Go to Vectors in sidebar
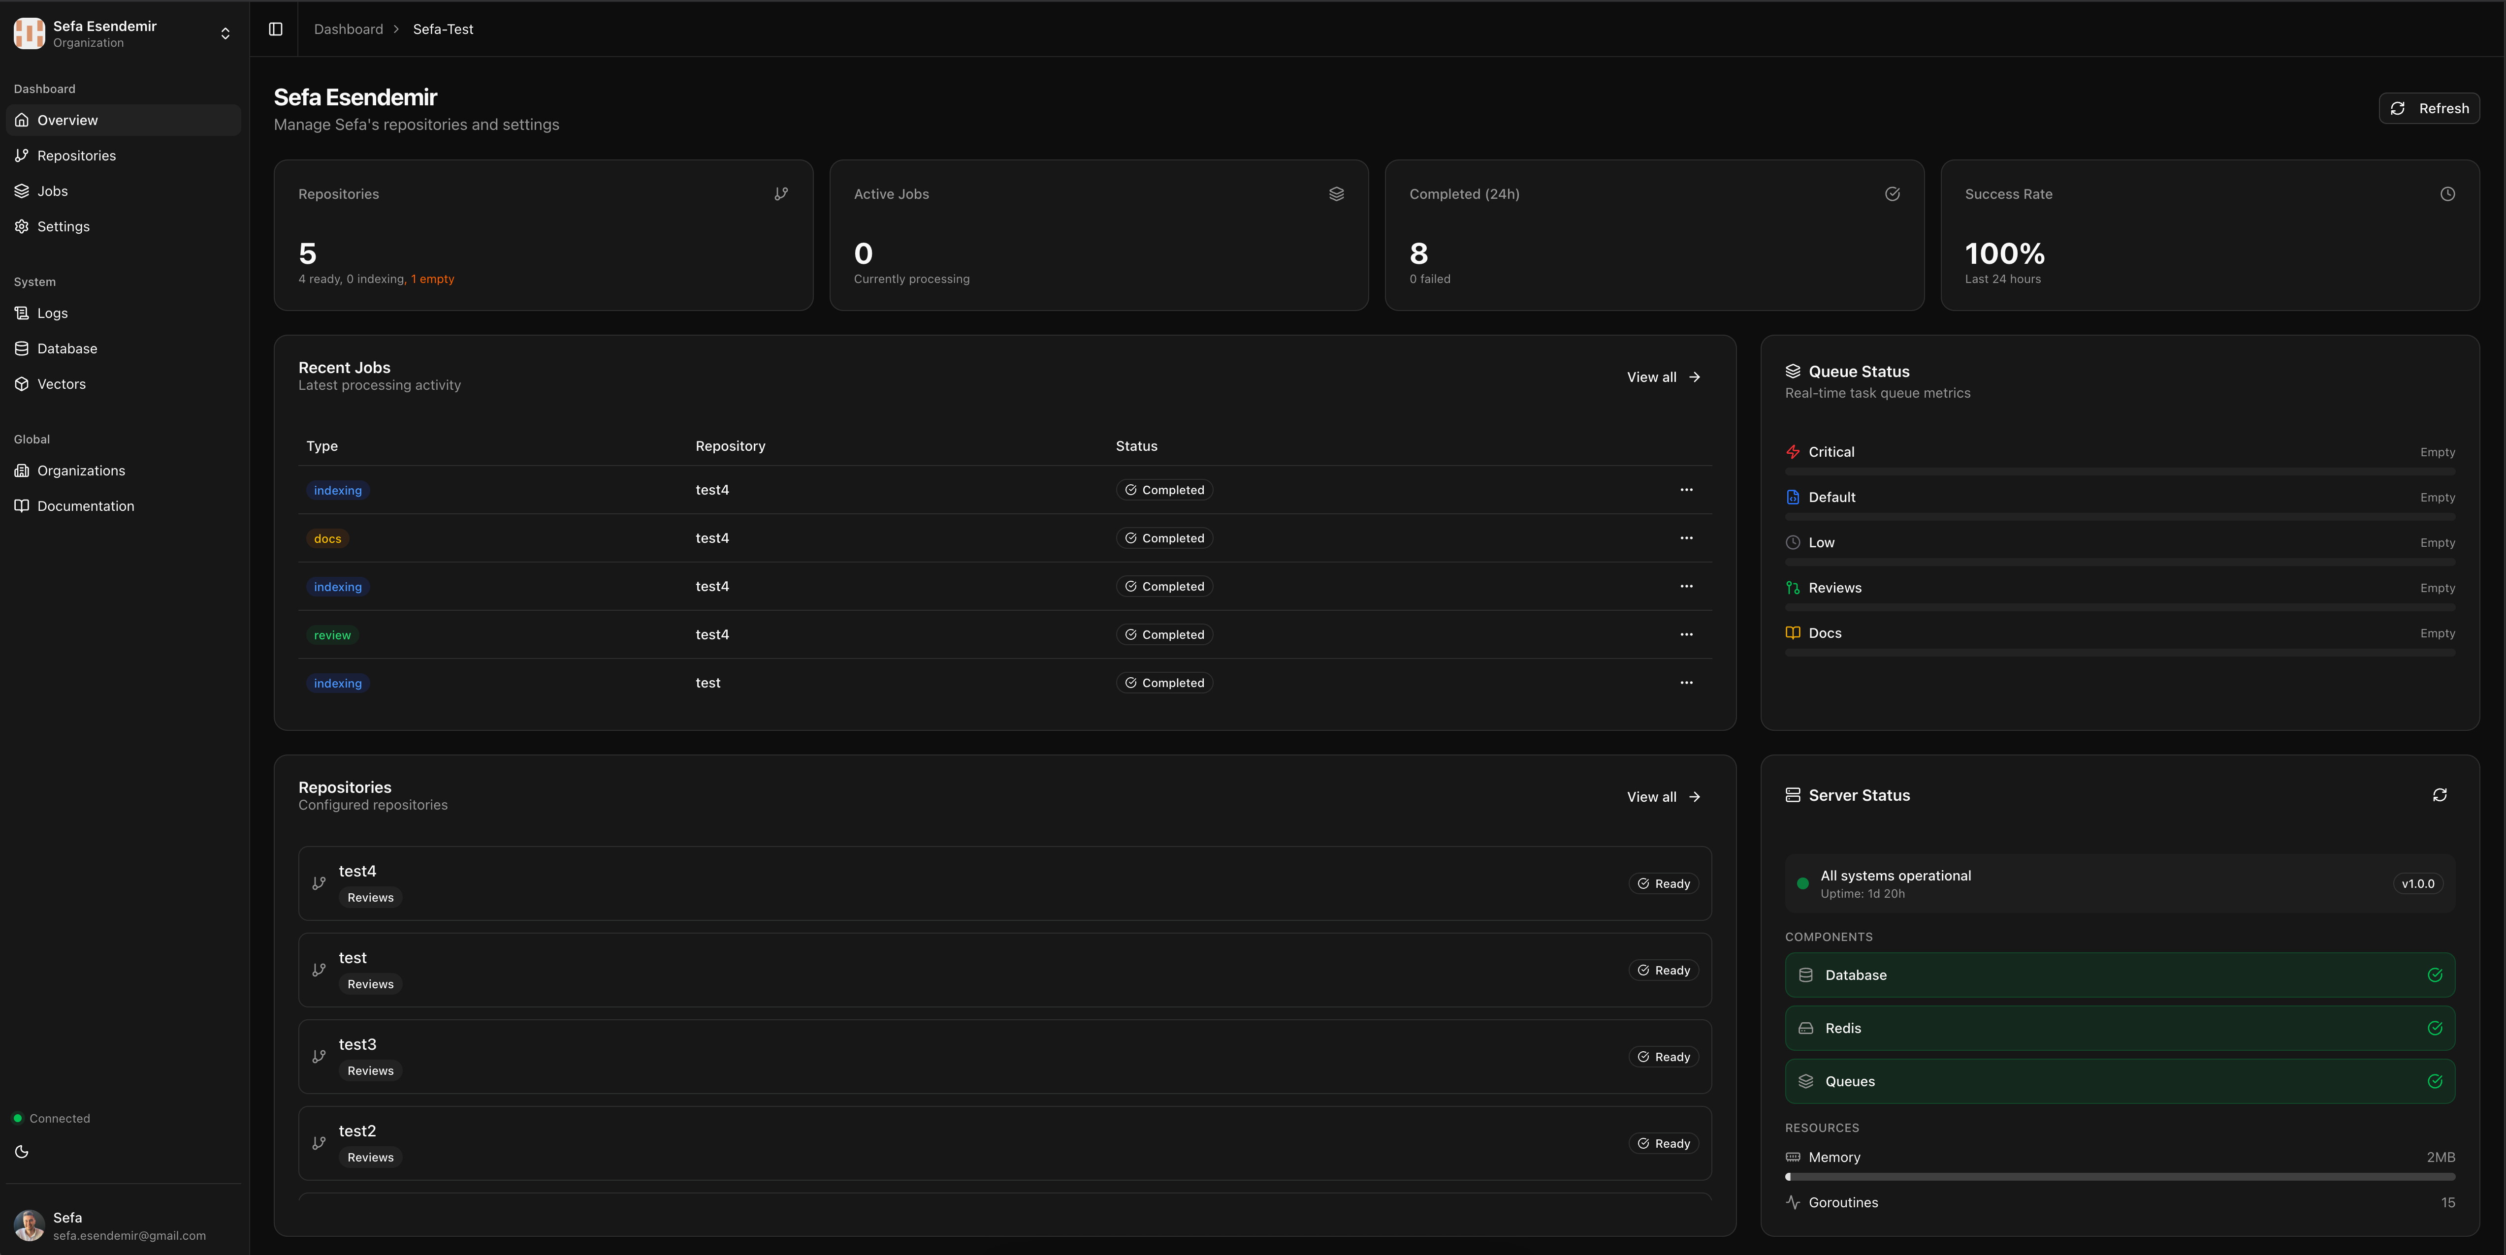This screenshot has height=1255, width=2506. (x=61, y=384)
